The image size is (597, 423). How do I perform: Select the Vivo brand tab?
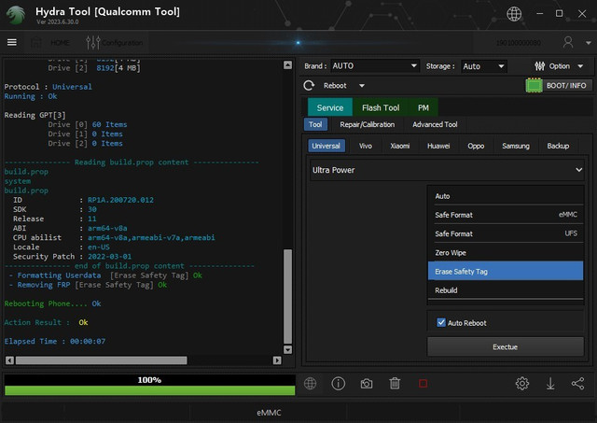[366, 146]
